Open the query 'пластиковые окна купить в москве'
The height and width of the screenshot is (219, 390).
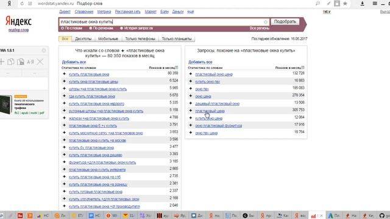97,141
